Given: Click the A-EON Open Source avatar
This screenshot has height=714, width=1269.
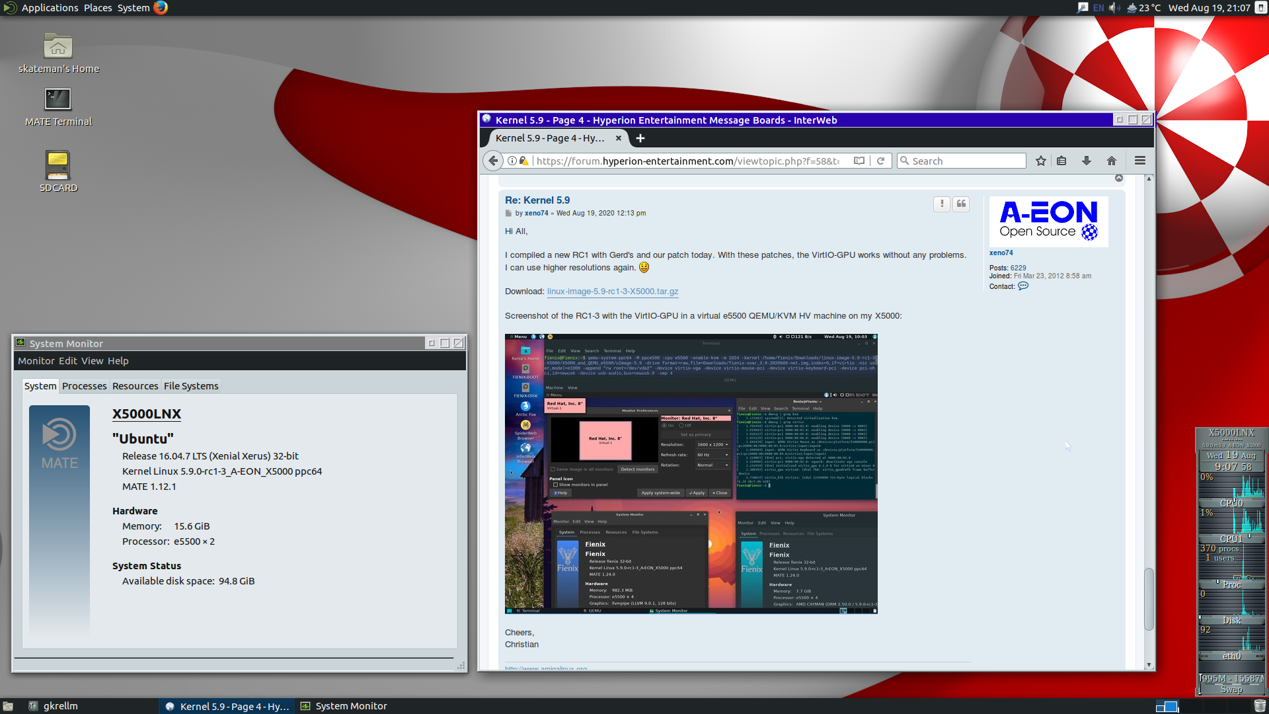Looking at the screenshot, I should [x=1049, y=221].
